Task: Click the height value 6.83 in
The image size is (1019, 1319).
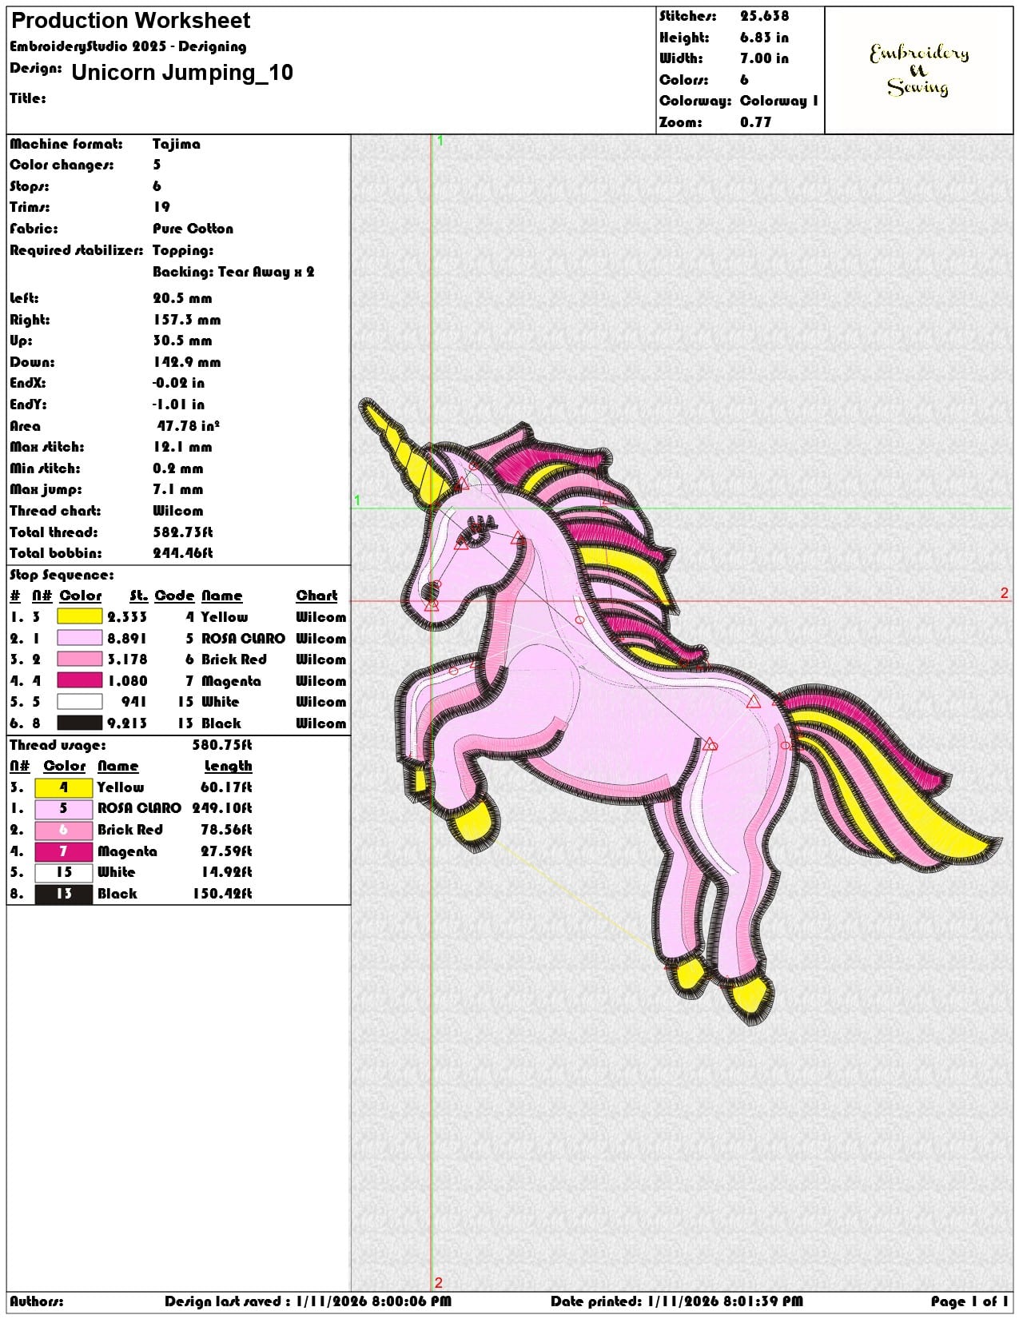Action: pyautogui.click(x=764, y=38)
